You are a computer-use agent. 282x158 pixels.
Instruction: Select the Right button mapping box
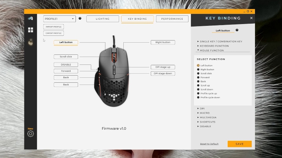click(163, 42)
